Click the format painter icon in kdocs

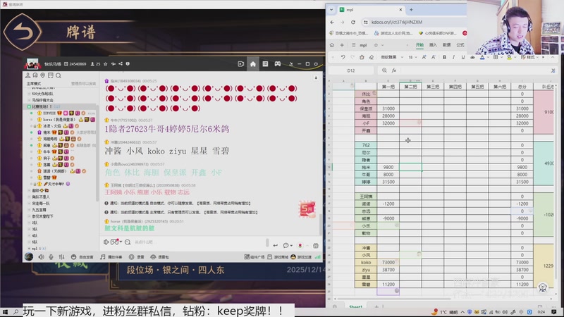[x=362, y=57]
